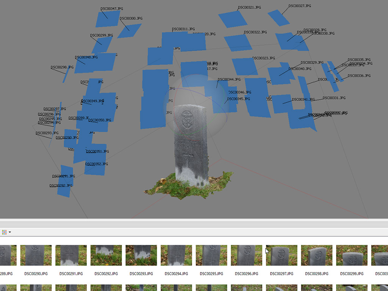Screen dimensions: 388x291
Task: Click the DSC00291.JPG file name below its thumbnail
Action: [x=71, y=274]
